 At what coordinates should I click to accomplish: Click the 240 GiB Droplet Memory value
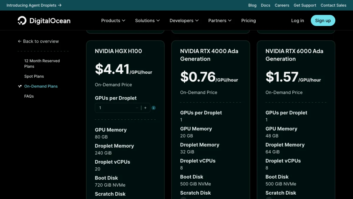[103, 153]
